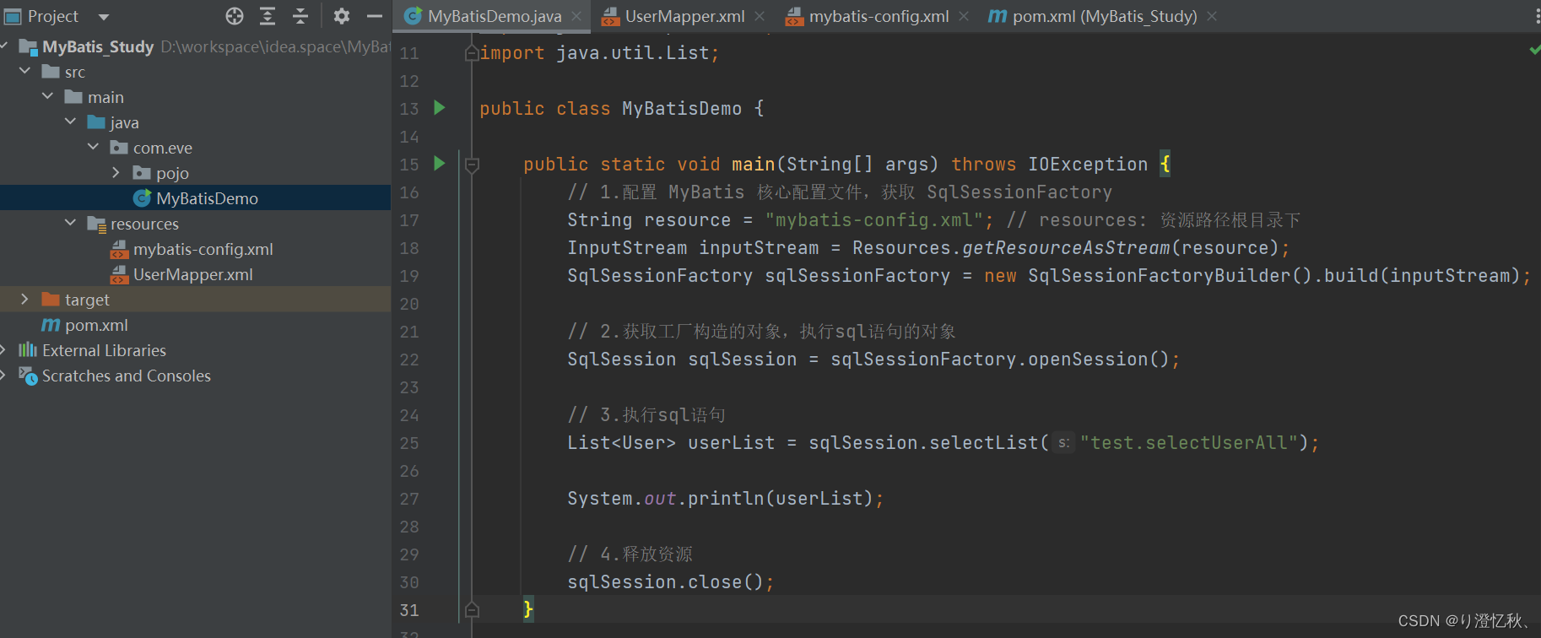Click the expand all icon in Project panel

pyautogui.click(x=268, y=16)
